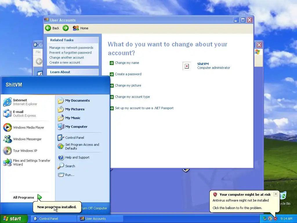
Task: Click the New programs installed tooltip
Action: click(x=57, y=207)
